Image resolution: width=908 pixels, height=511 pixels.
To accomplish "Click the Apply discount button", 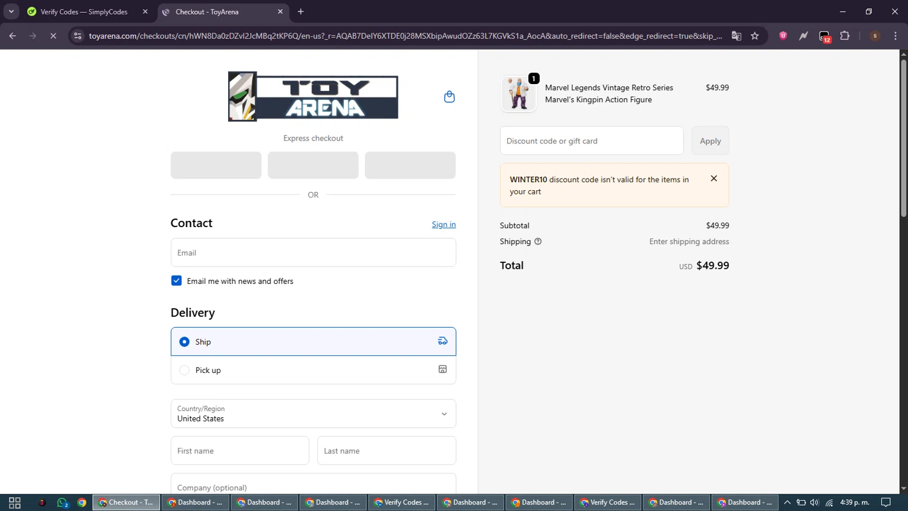I will 710,140.
